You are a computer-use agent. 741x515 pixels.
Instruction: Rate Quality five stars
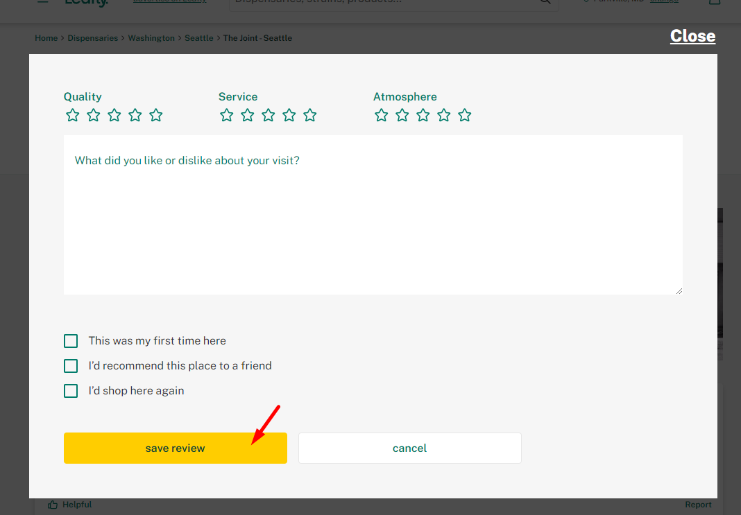tap(156, 115)
